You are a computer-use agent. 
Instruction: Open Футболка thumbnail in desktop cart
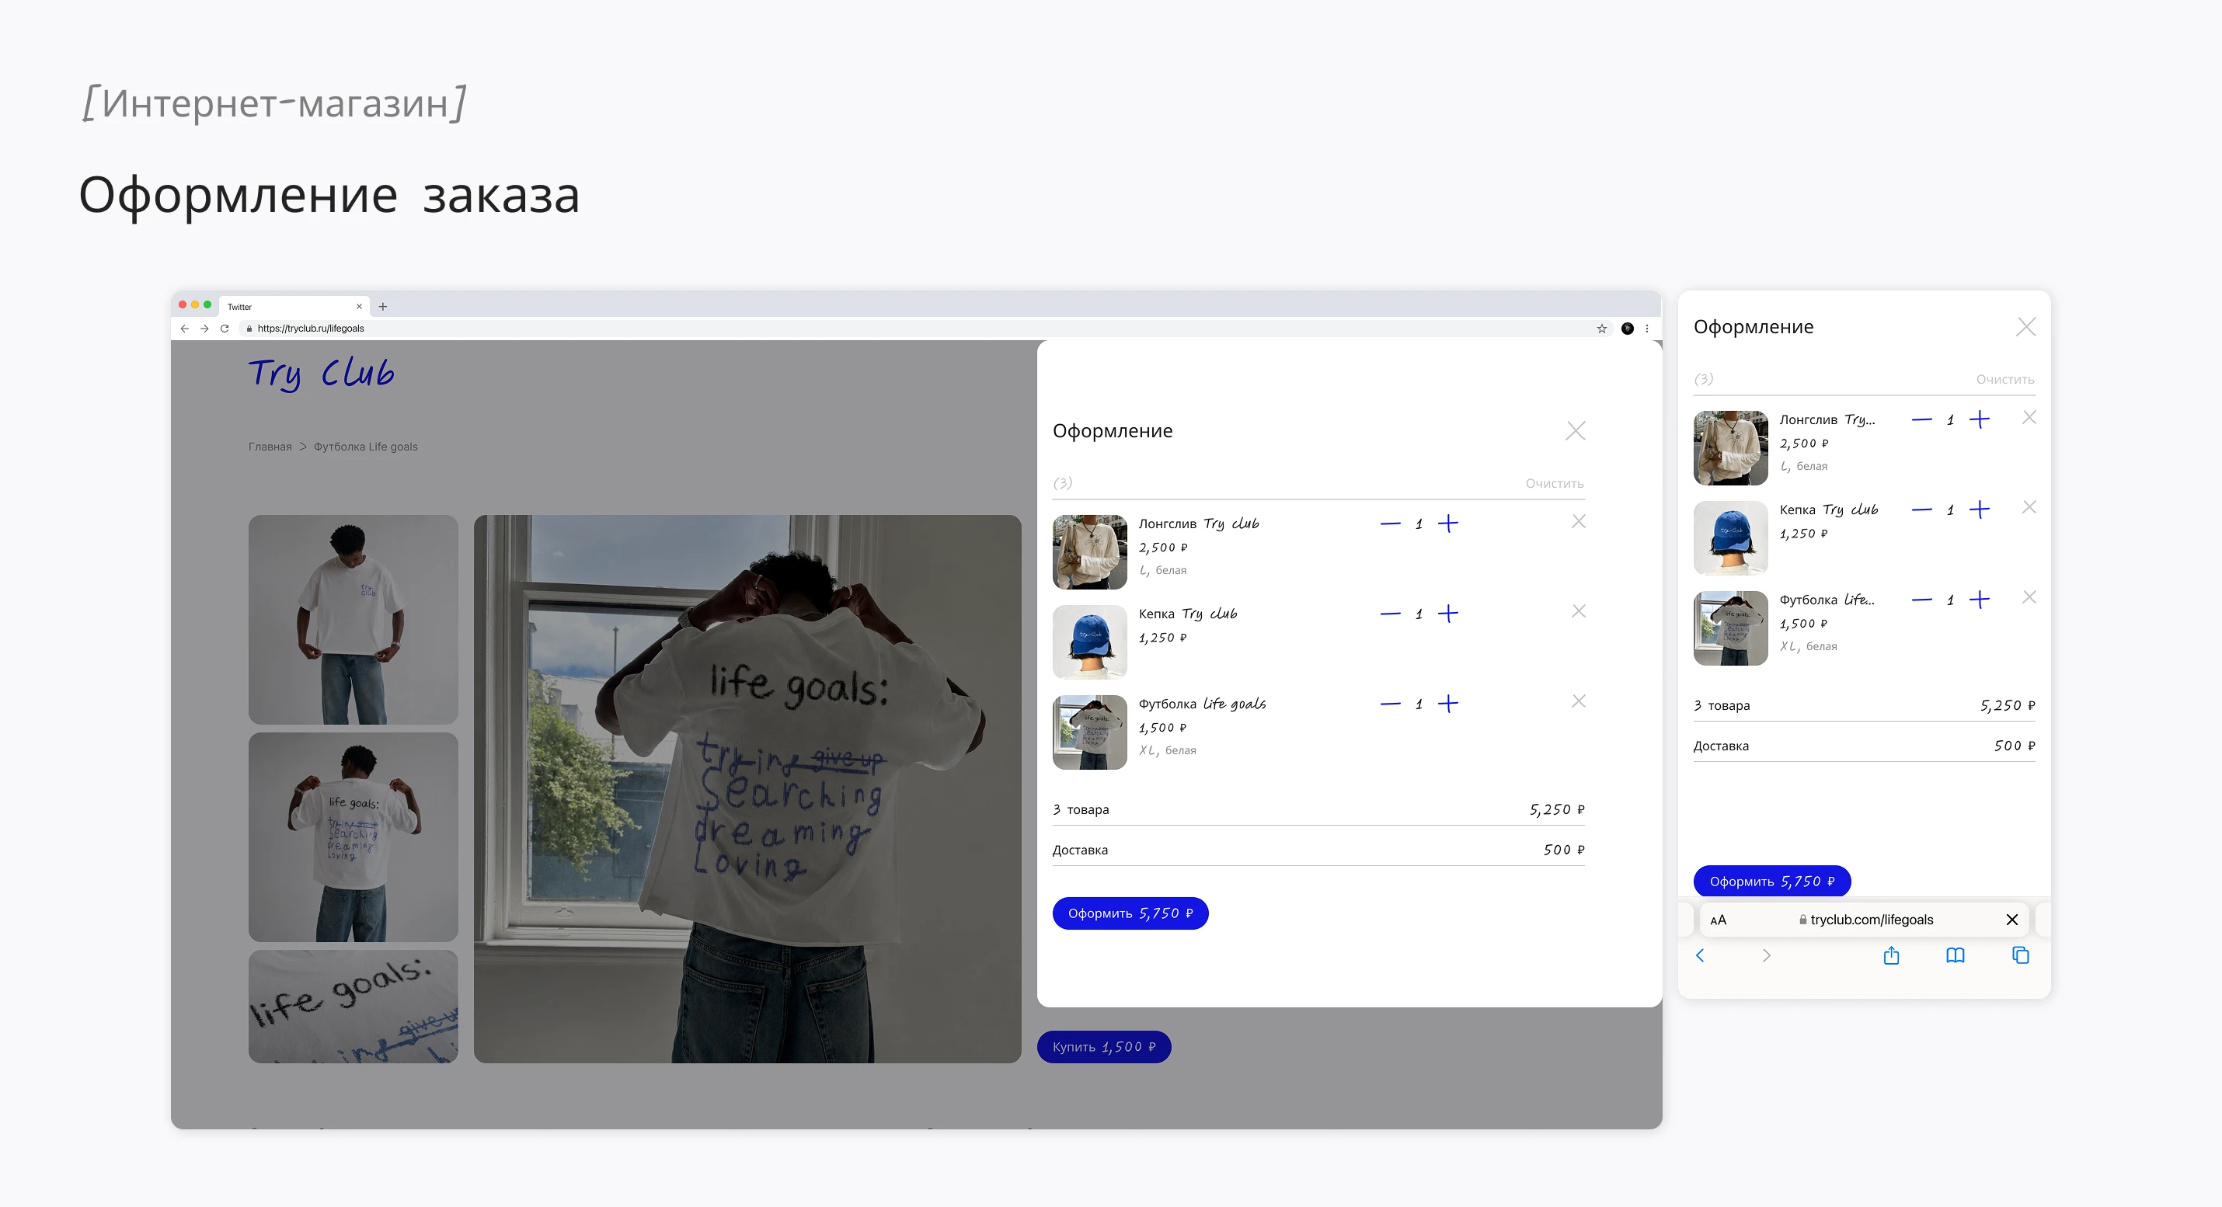pos(1089,732)
